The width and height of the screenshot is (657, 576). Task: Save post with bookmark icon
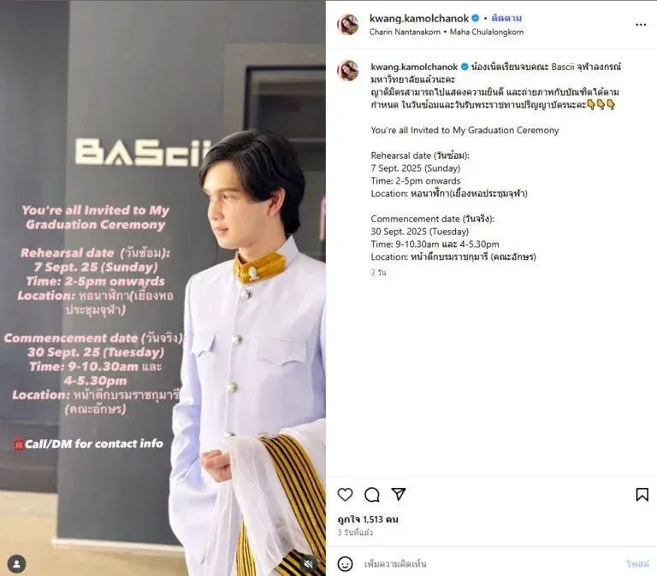point(642,494)
